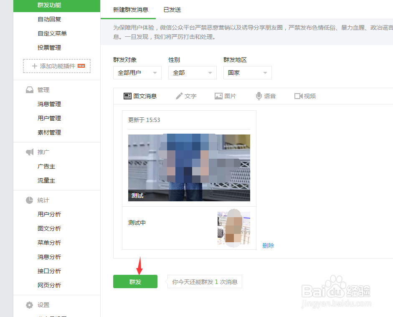Click the 管理 cloud icon in sidebar
Image resolution: width=393 pixels, height=317 pixels.
click(x=29, y=89)
